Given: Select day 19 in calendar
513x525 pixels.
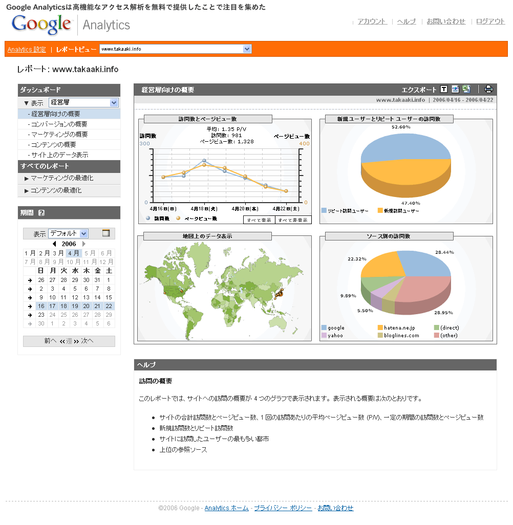Looking at the screenshot, I should (x=75, y=306).
